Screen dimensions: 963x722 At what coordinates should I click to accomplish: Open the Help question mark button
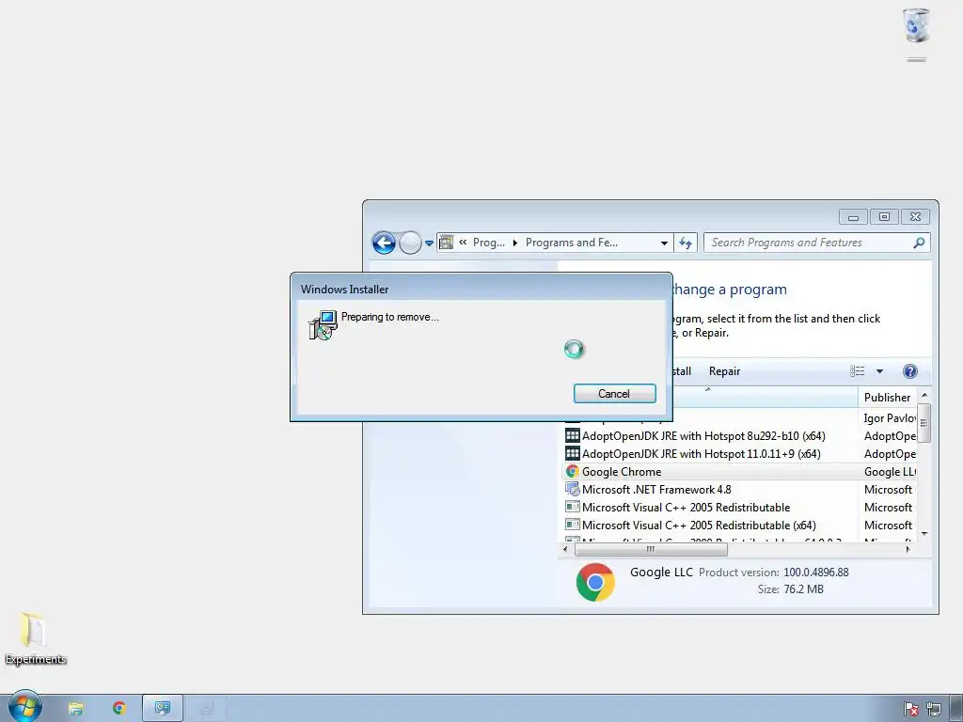coord(909,370)
